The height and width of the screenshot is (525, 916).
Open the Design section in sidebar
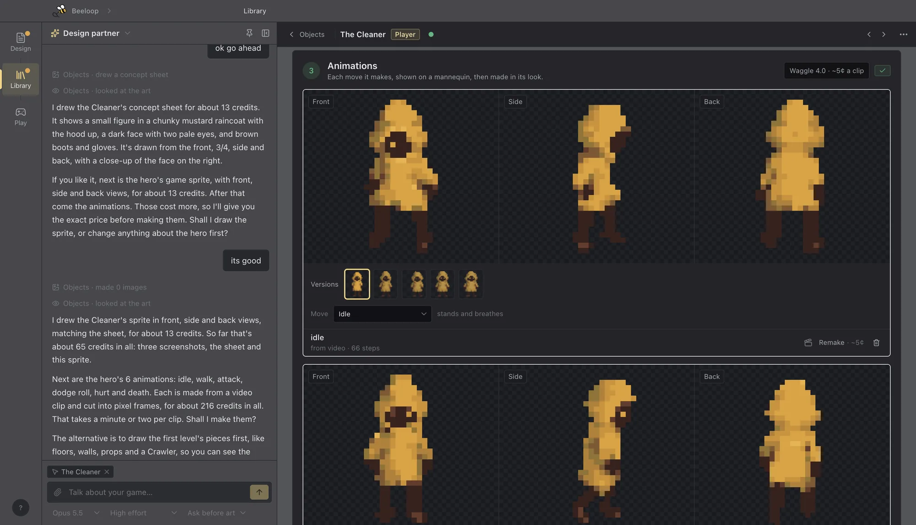[21, 42]
